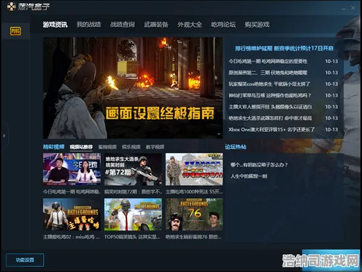Open news 神仙打架菜鸟互啄
Viewport: 362px width, 272px height.
point(270,96)
